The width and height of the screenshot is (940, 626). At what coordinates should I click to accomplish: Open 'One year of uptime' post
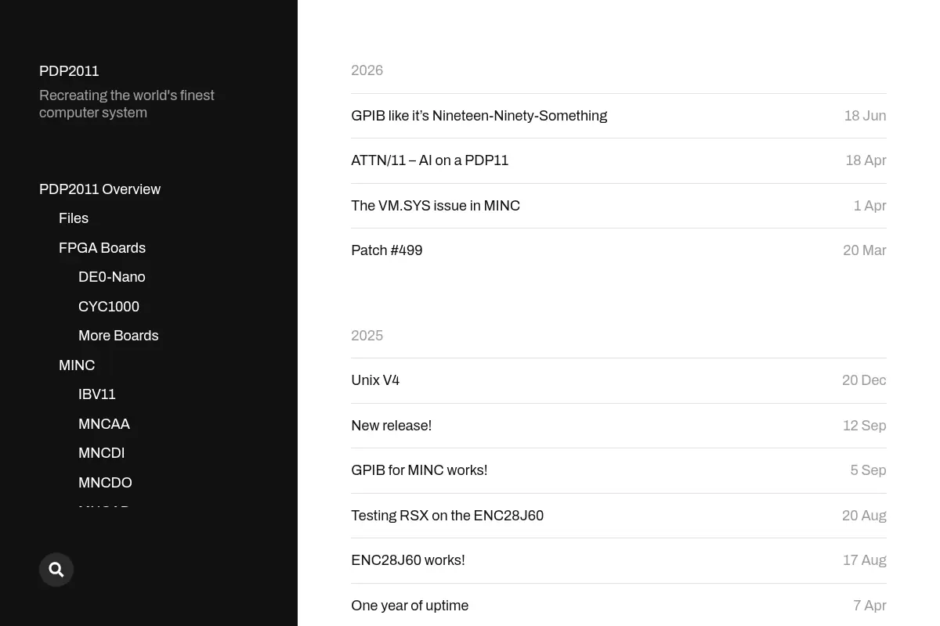point(410,606)
